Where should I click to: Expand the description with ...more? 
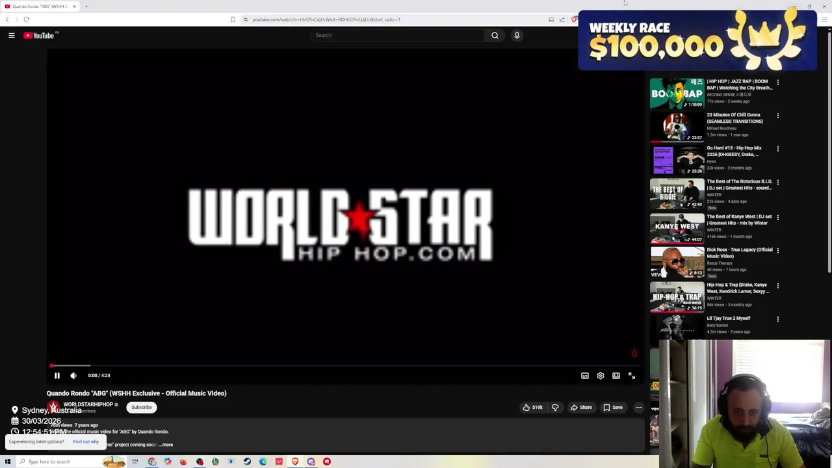pos(166,445)
